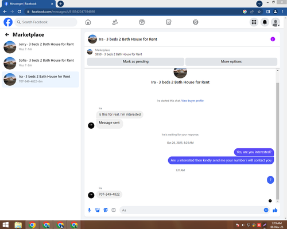The width and height of the screenshot is (287, 229).
Task: Open the purple conversation information icon
Action: (273, 39)
